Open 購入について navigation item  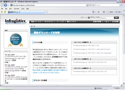coord(71,22)
